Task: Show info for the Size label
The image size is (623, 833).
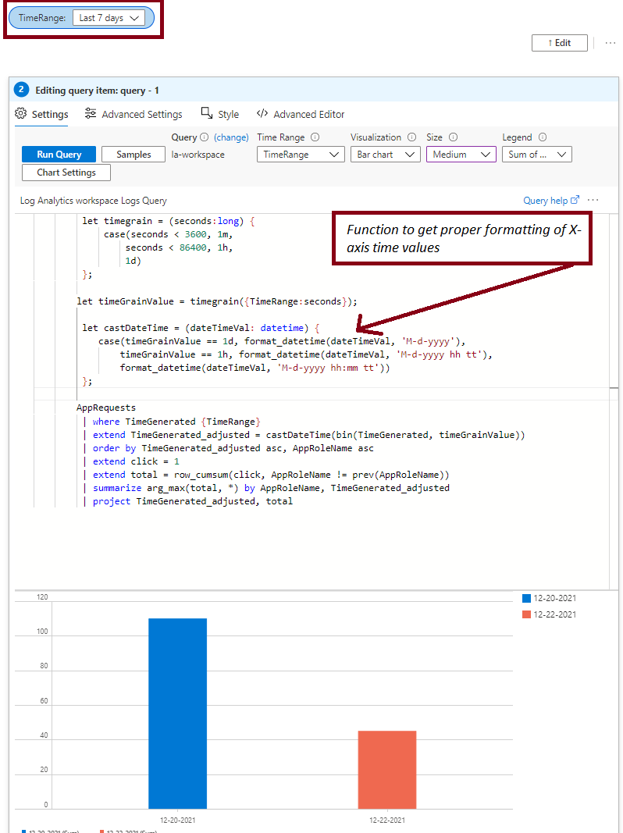Action: (453, 137)
